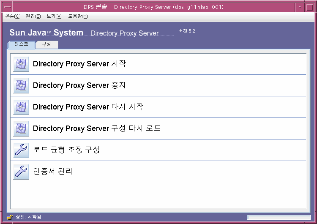317x224 pixels.
Task: Click the DPS 콘솔 window title bar
Action: click(154, 7)
